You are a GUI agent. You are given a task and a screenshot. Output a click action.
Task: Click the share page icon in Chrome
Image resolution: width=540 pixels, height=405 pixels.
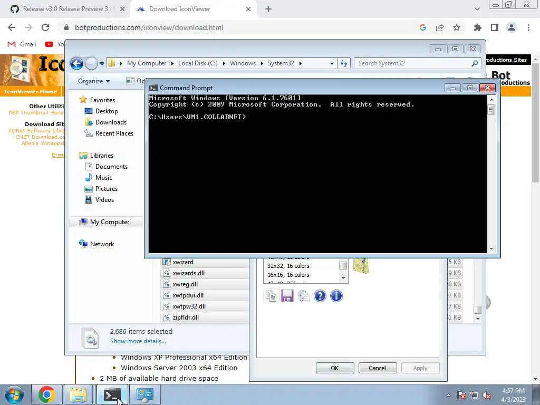[440, 27]
